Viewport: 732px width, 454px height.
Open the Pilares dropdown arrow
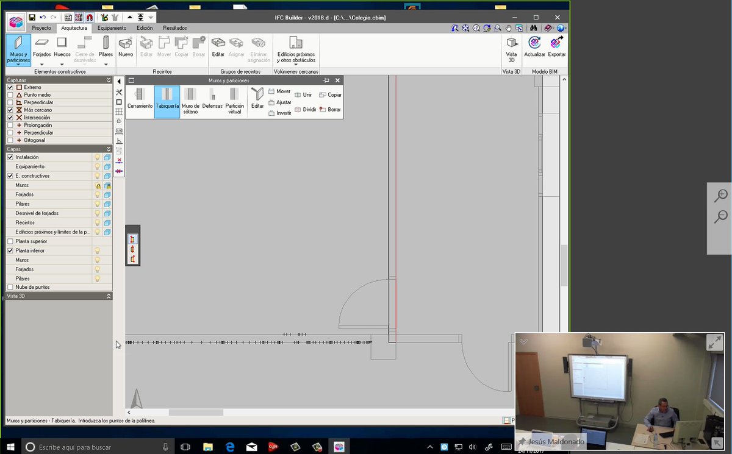click(x=106, y=63)
